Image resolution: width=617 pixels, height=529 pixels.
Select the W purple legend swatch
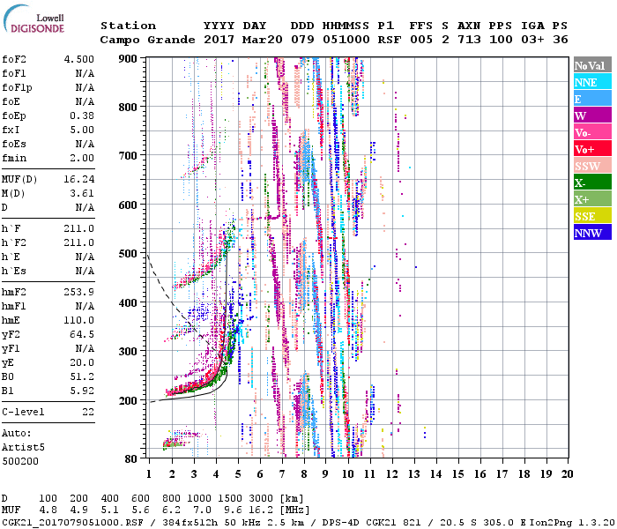pyautogui.click(x=592, y=115)
